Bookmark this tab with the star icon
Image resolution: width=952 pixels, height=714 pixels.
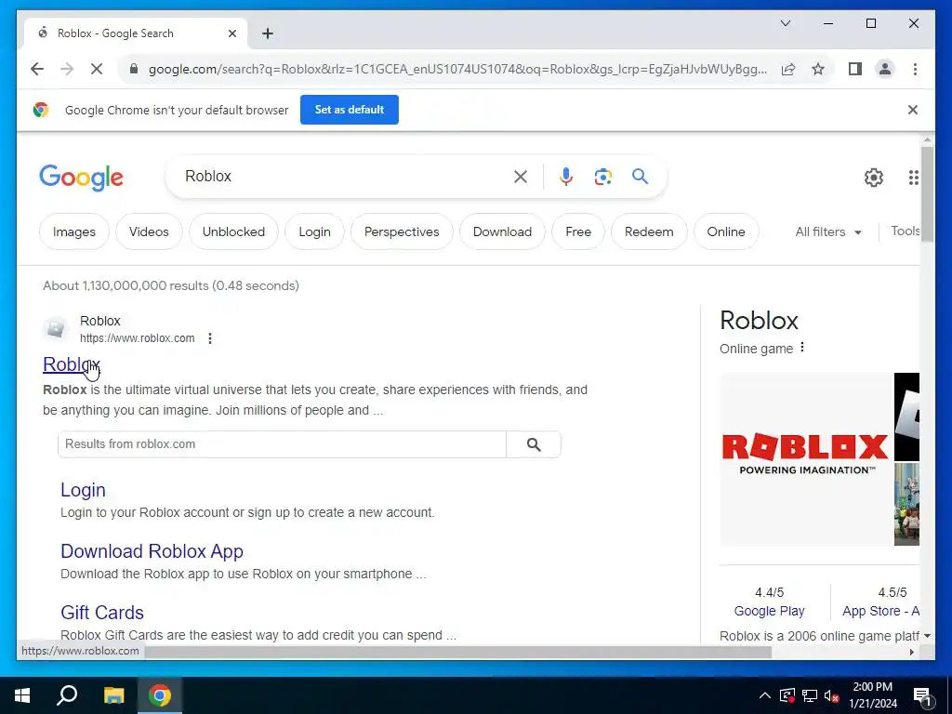click(818, 69)
